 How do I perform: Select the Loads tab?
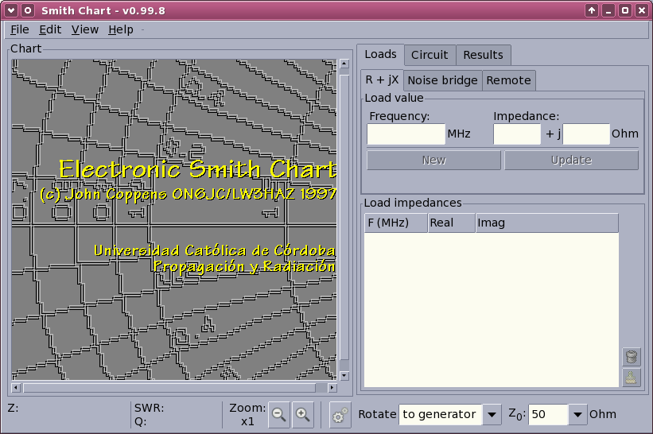click(x=380, y=55)
